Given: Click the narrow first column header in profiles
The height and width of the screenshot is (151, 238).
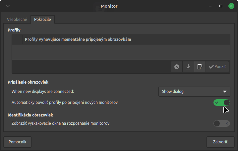Looking at the screenshot, I should click(17, 39).
